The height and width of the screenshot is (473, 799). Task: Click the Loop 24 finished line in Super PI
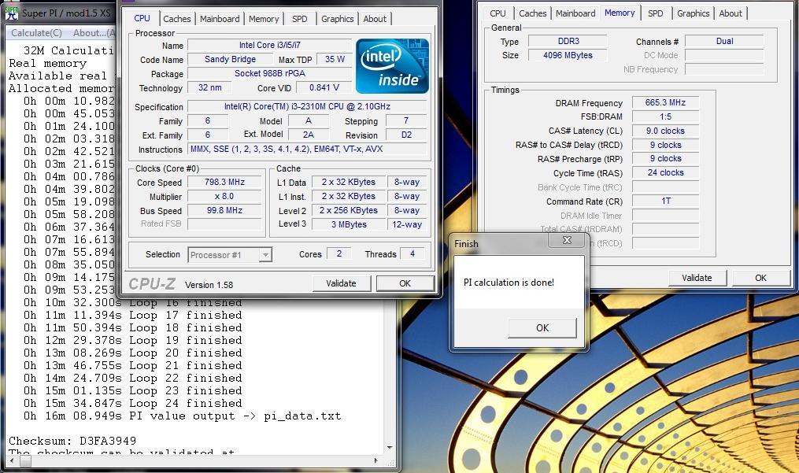(132, 403)
